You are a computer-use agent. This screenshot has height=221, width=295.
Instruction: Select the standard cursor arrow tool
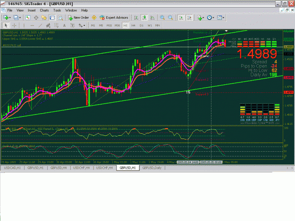(6, 25)
